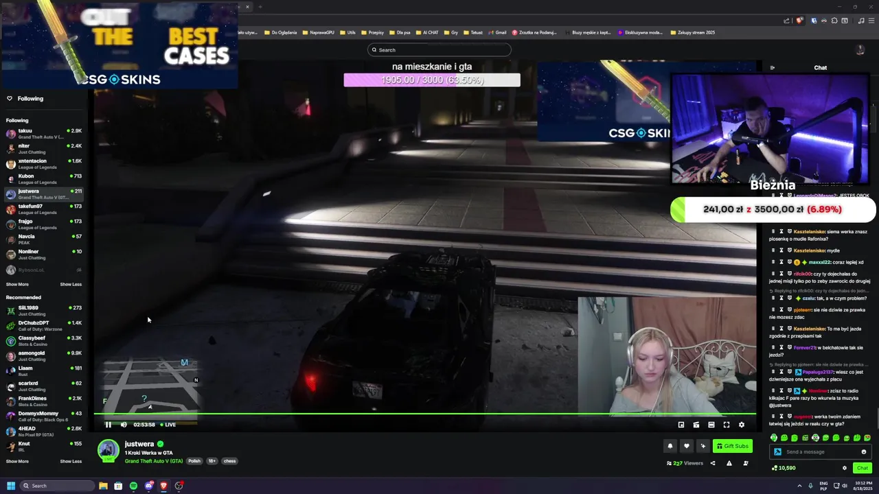Viewport: 879px width, 494px height.
Task: Open Navcia channel in sidebar
Action: click(x=44, y=239)
